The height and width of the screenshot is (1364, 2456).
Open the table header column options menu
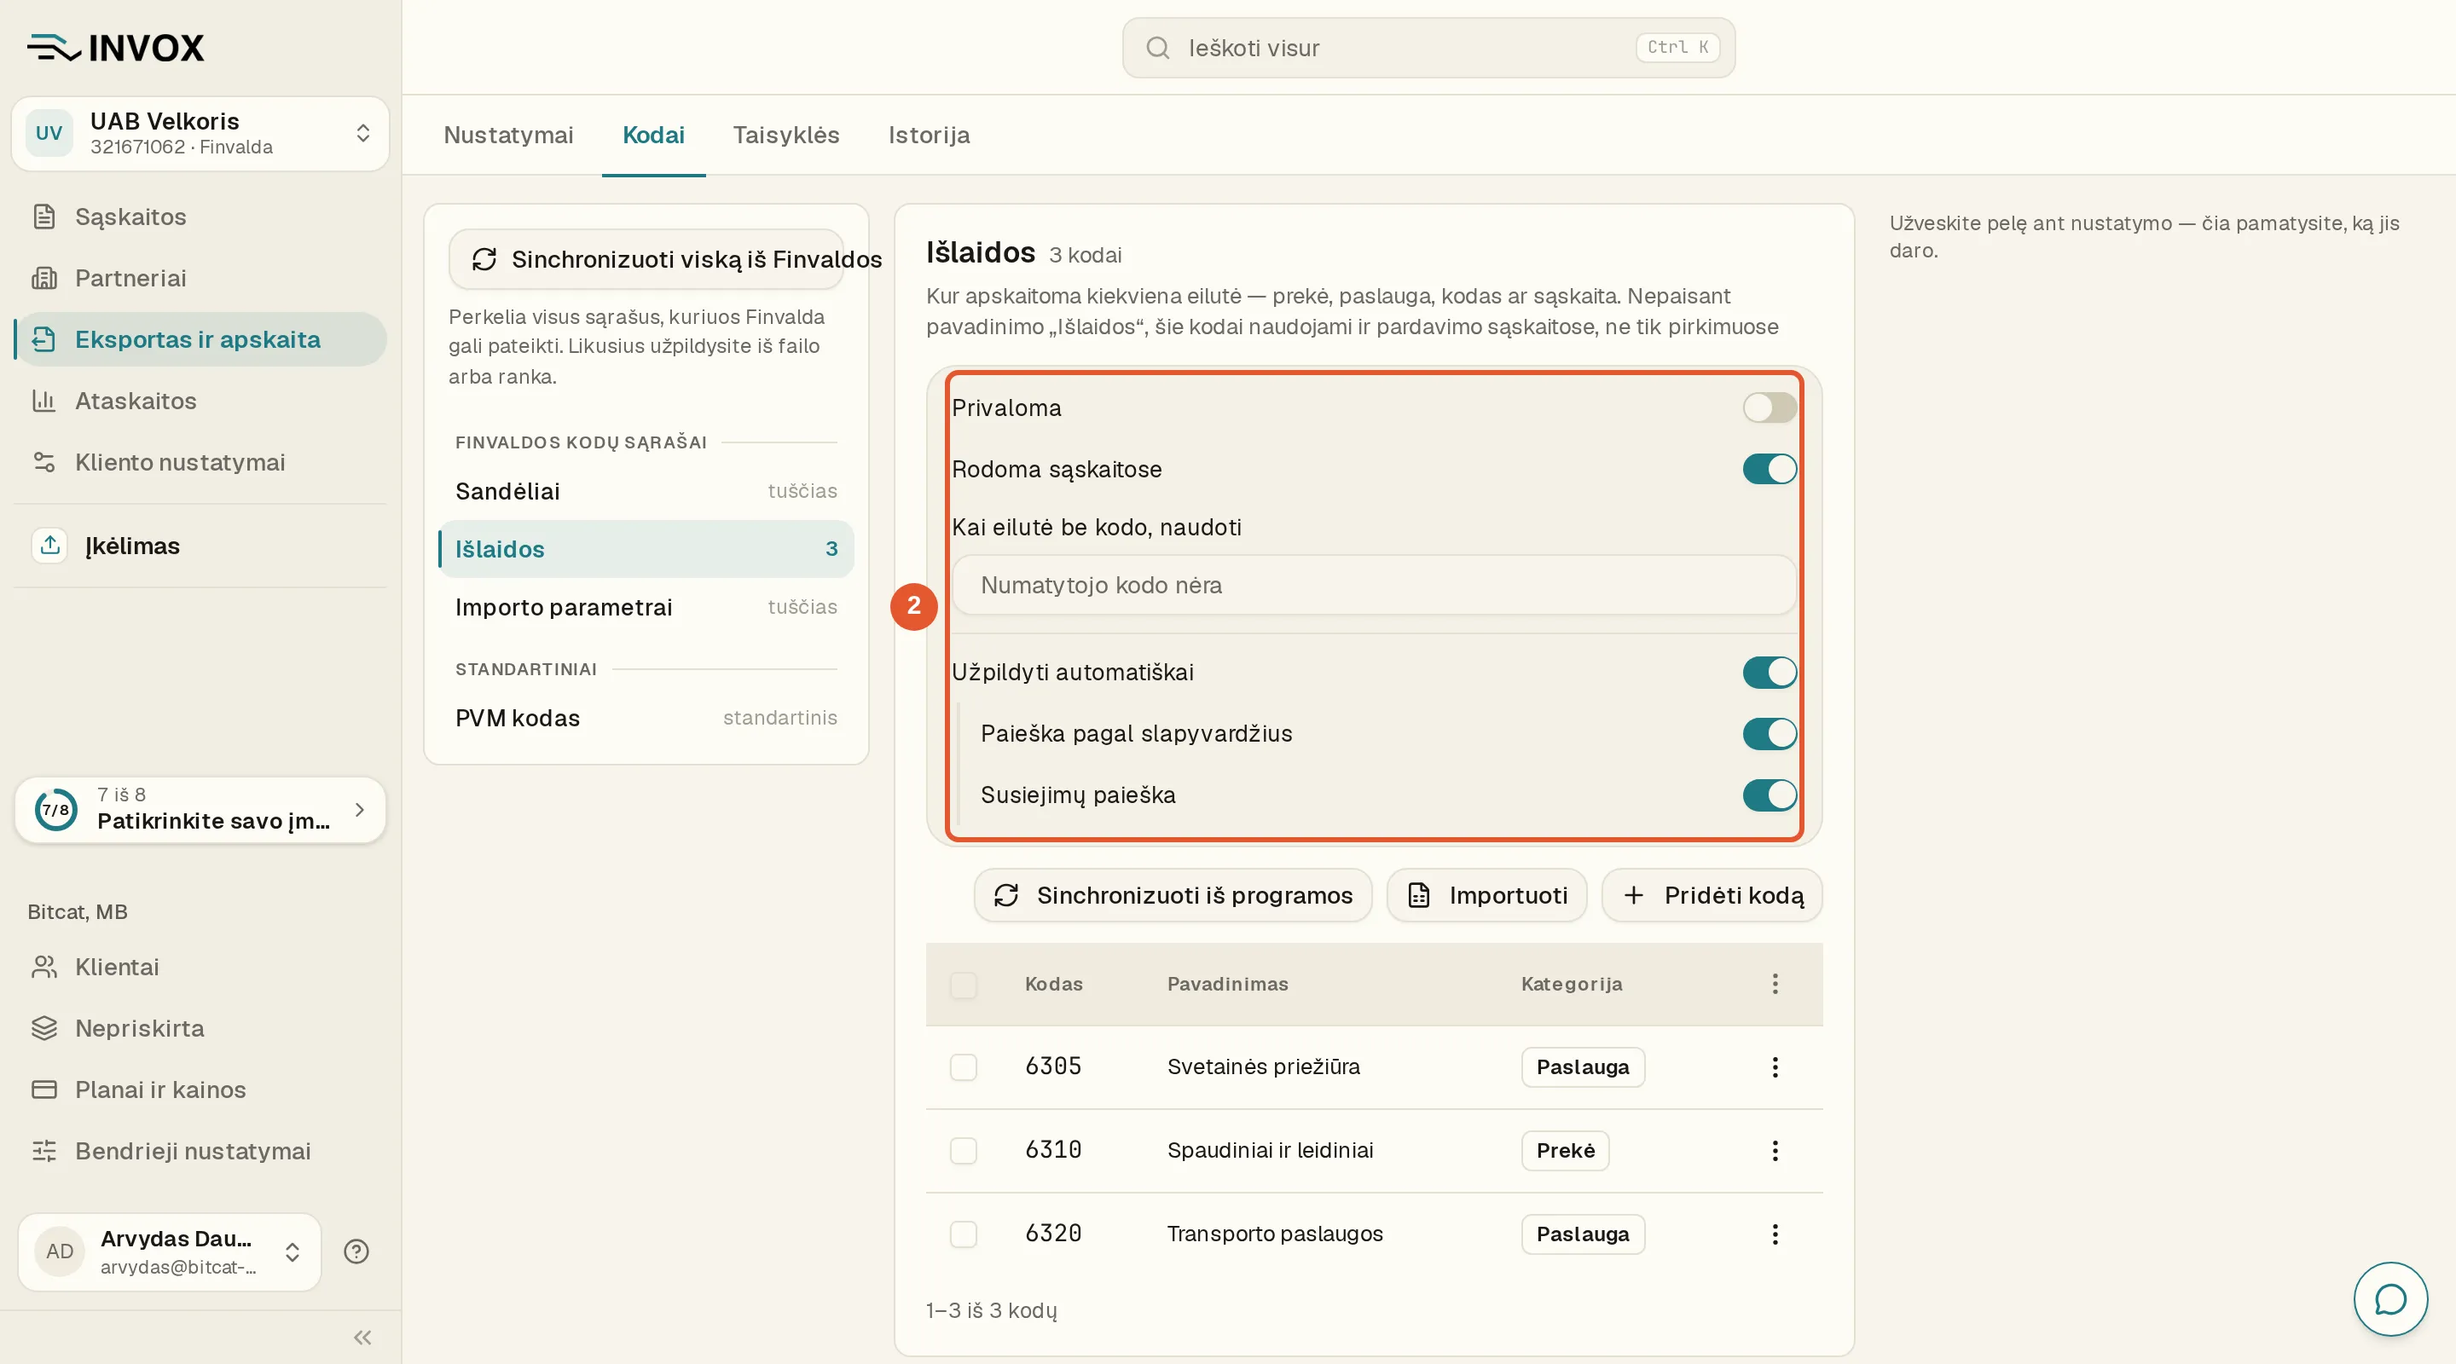[1775, 985]
